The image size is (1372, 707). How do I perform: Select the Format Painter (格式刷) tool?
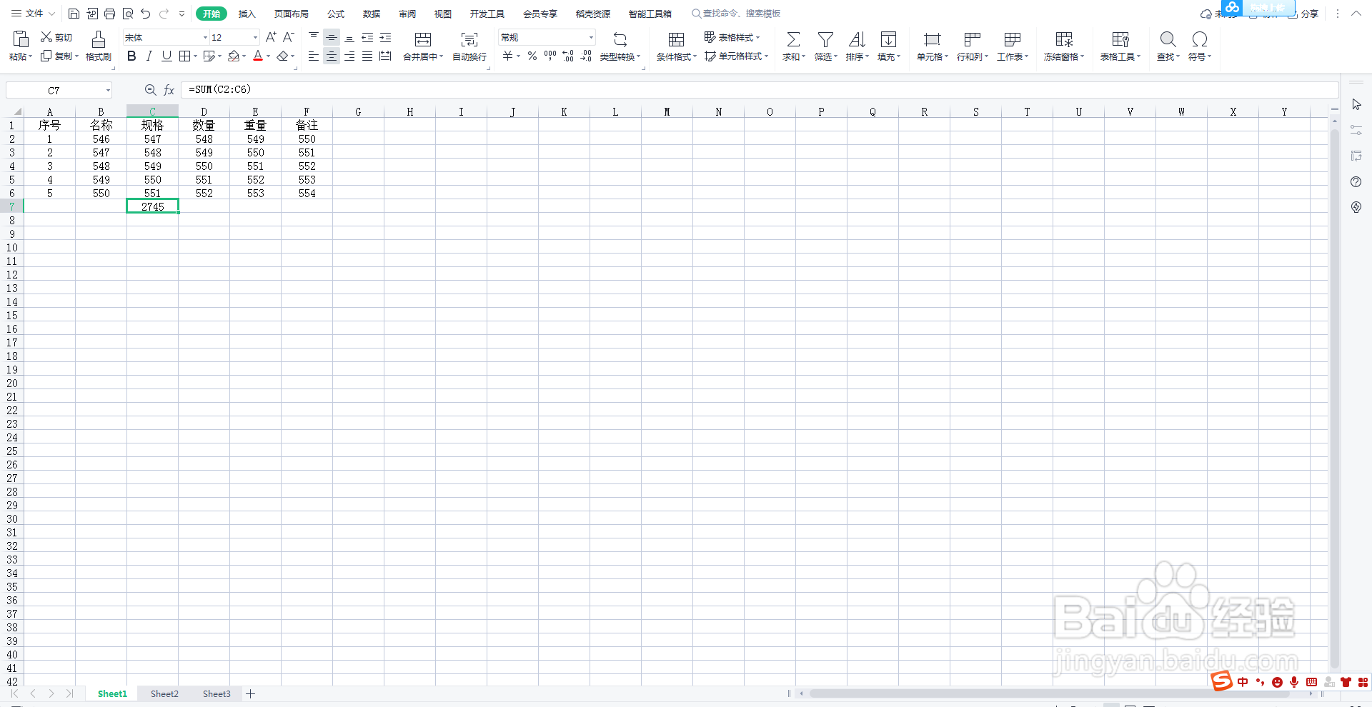pyautogui.click(x=99, y=46)
